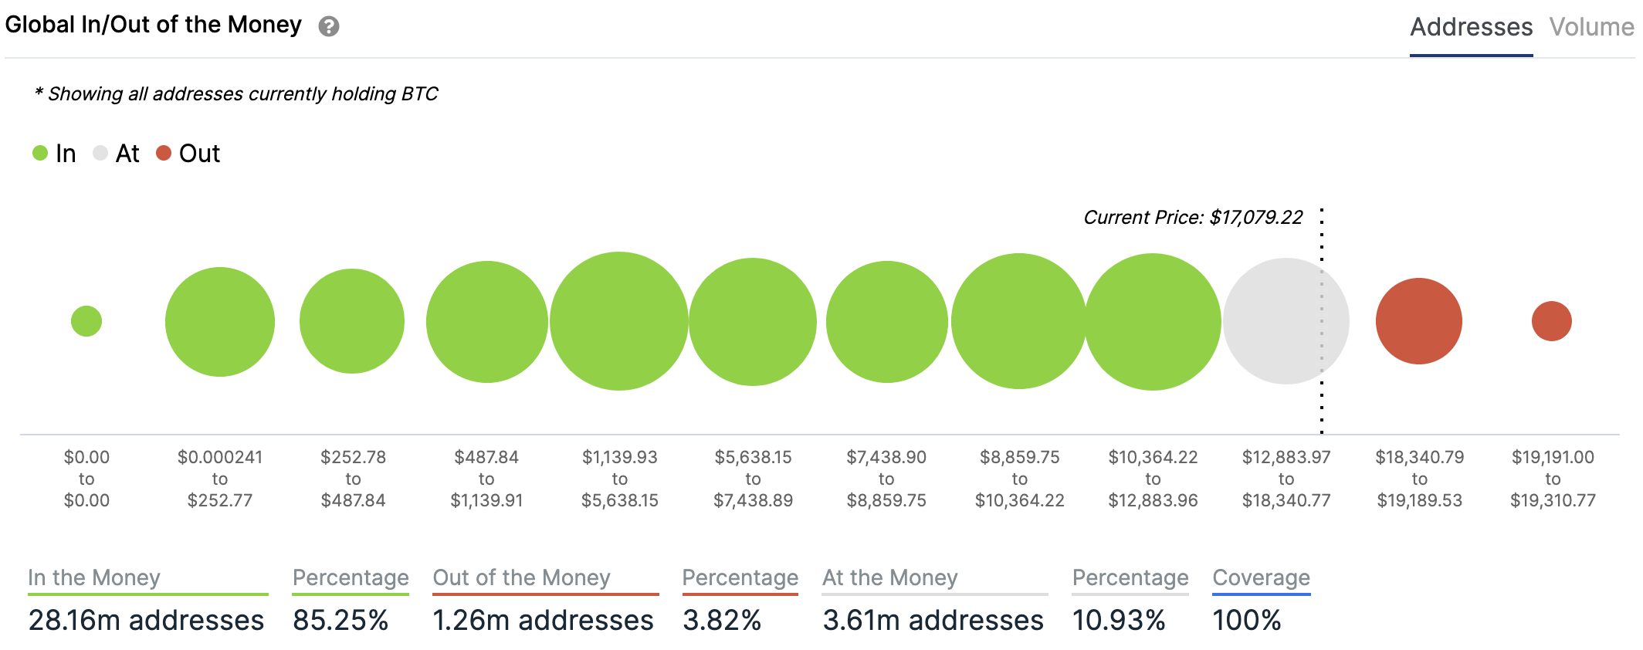This screenshot has width=1643, height=650.
Task: Click the green $7,438.90 to $8,859.75 bubble
Action: click(x=886, y=322)
